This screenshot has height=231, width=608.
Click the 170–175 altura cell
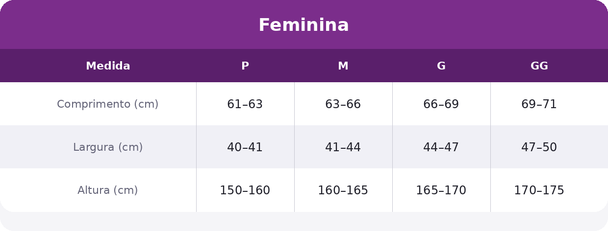539,190
